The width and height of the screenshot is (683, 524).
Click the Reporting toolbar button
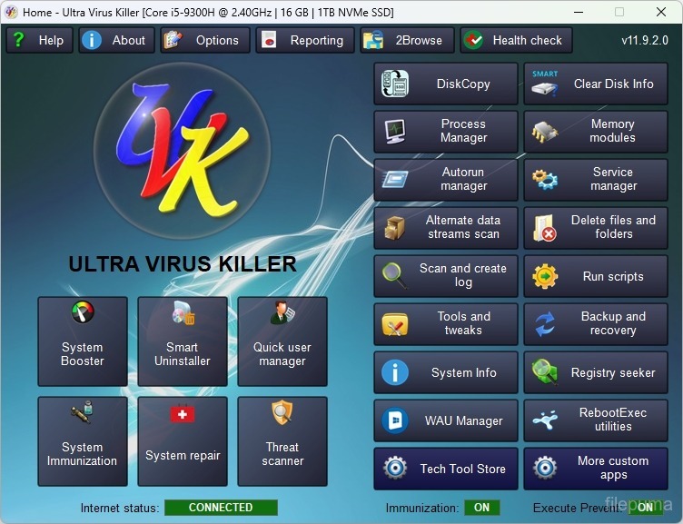click(304, 40)
